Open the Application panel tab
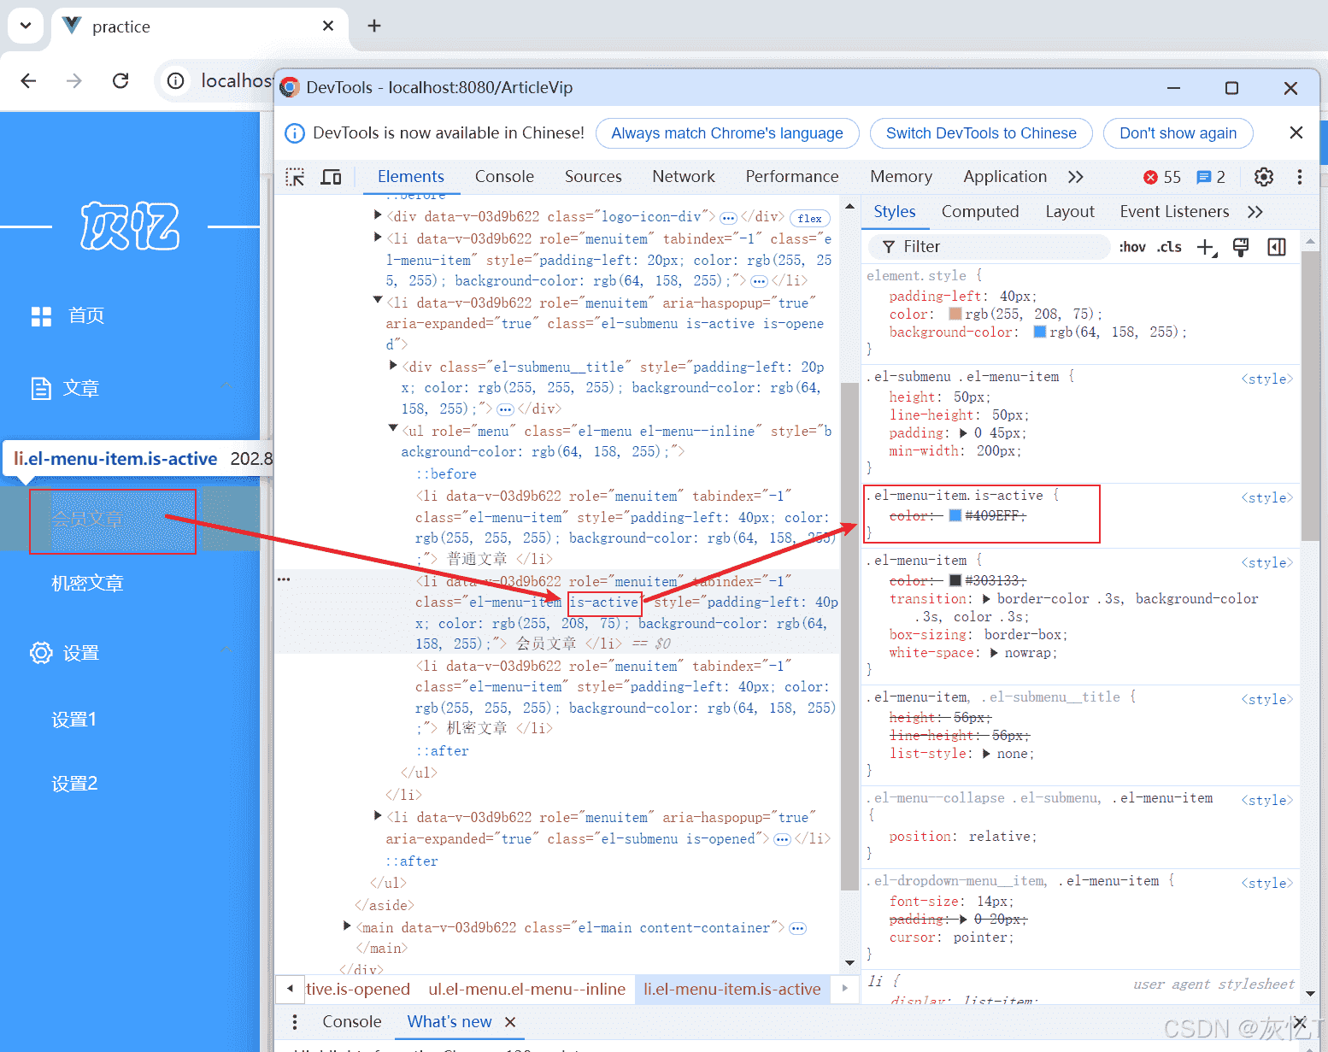 tap(1005, 177)
